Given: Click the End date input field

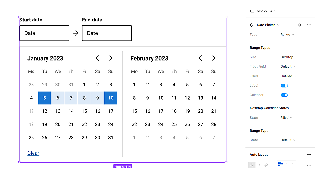Looking at the screenshot, I should [x=107, y=33].
